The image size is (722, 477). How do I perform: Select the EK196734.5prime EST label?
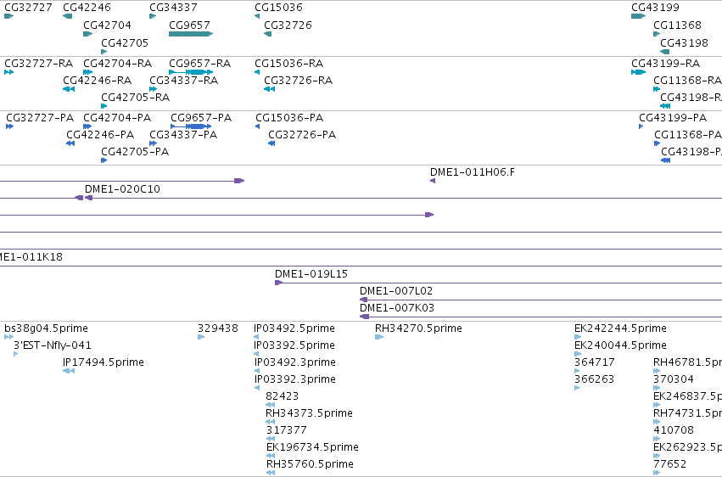tap(312, 447)
